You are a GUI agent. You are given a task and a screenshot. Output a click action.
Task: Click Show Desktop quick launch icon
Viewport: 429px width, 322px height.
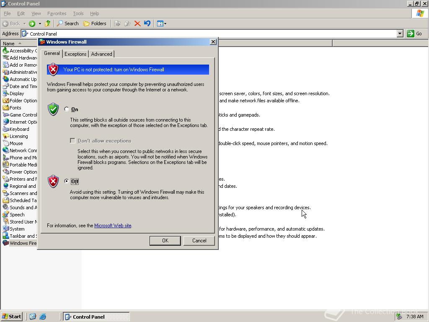point(33,317)
